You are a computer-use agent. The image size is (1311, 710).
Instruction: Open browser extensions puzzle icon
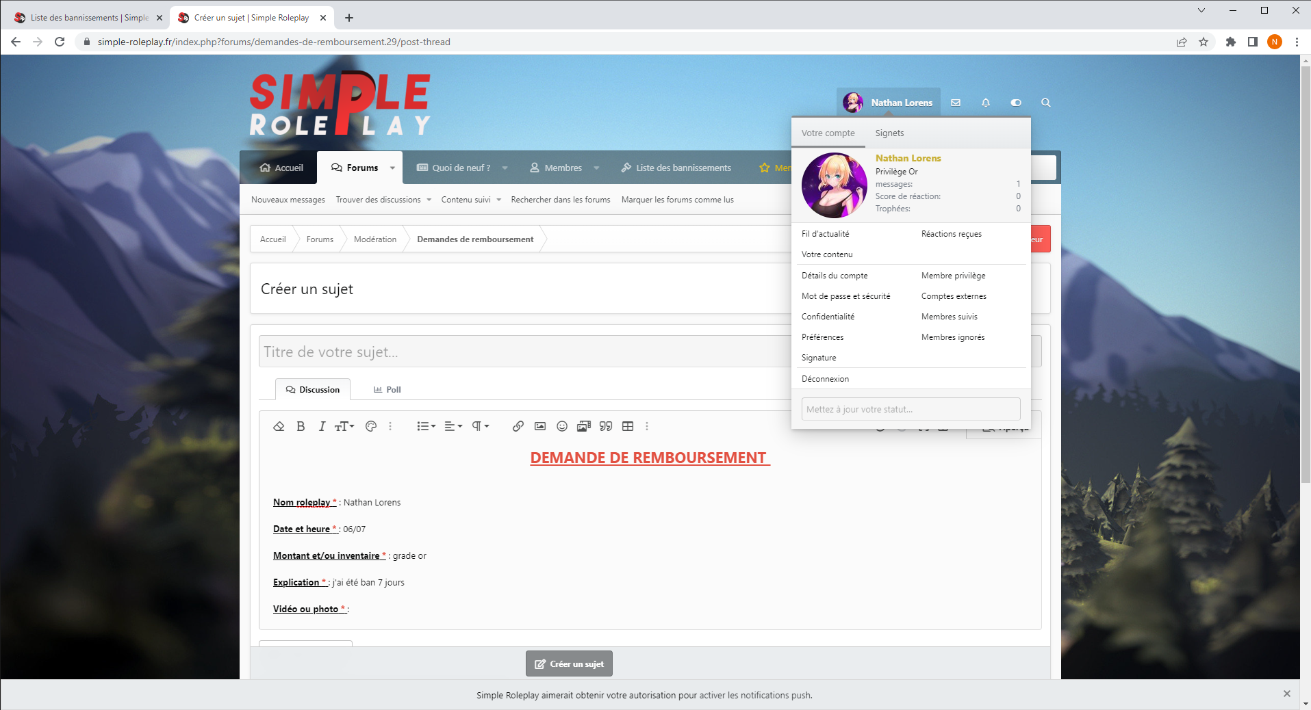click(x=1231, y=42)
